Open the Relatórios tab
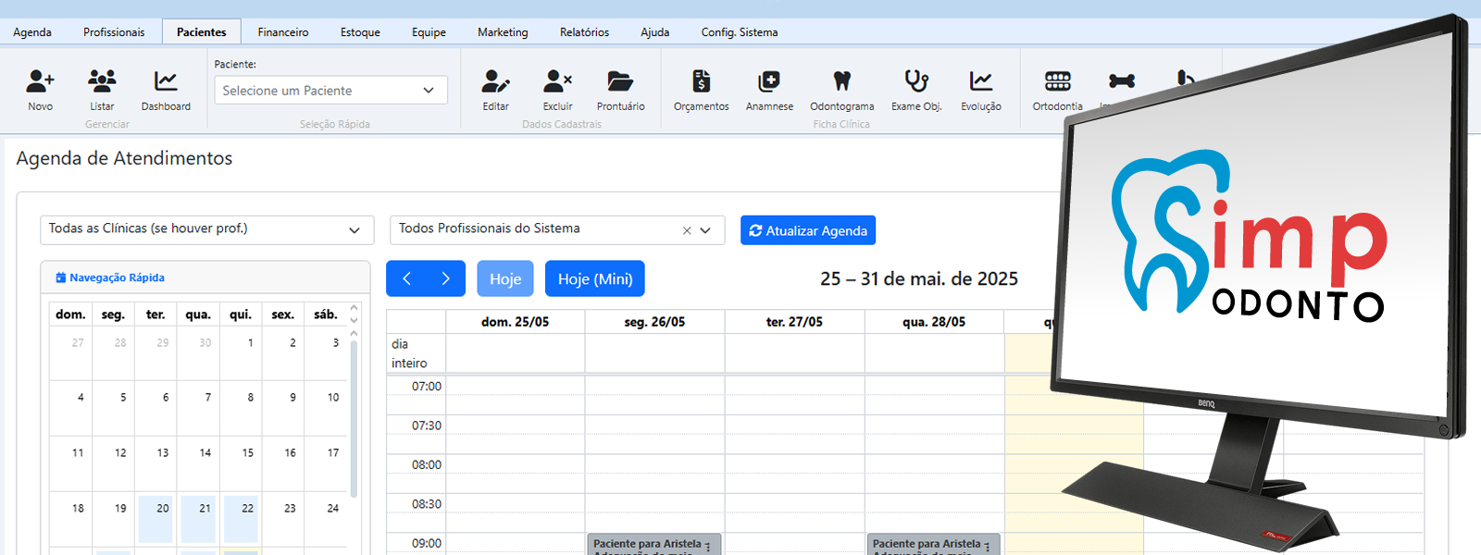This screenshot has height=555, width=1481. 584,32
